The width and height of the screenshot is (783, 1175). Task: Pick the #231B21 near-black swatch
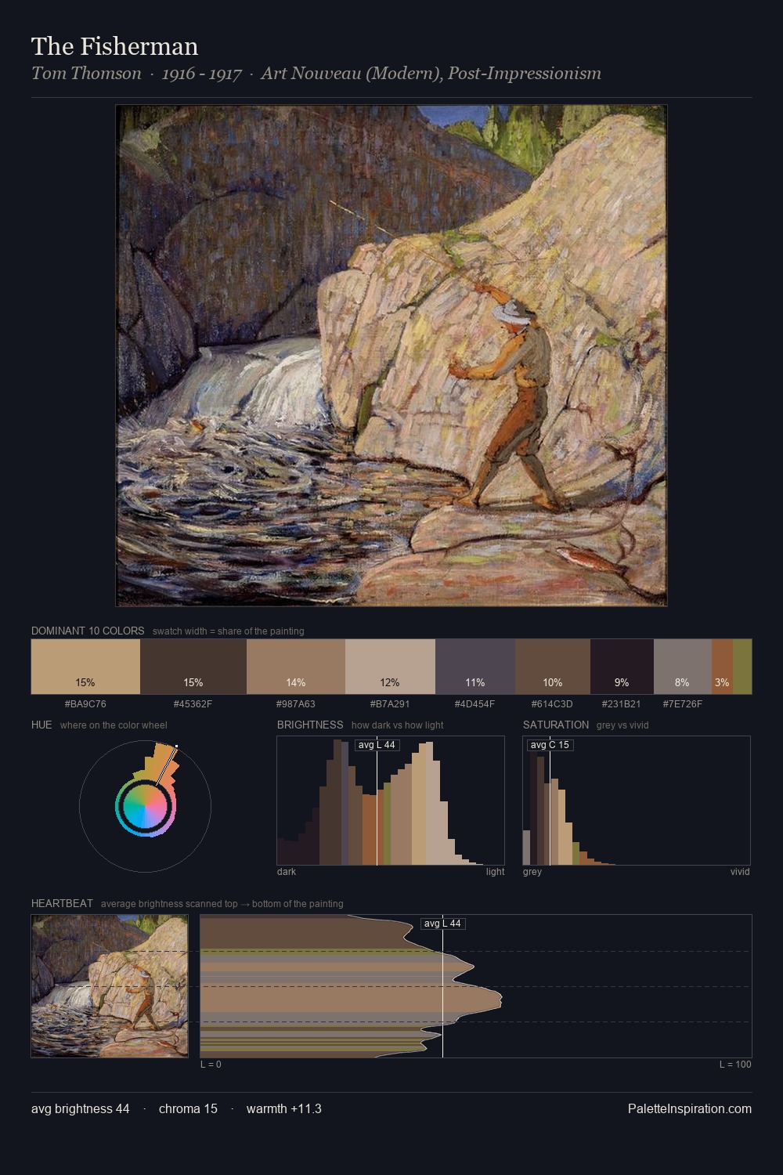[x=622, y=667]
